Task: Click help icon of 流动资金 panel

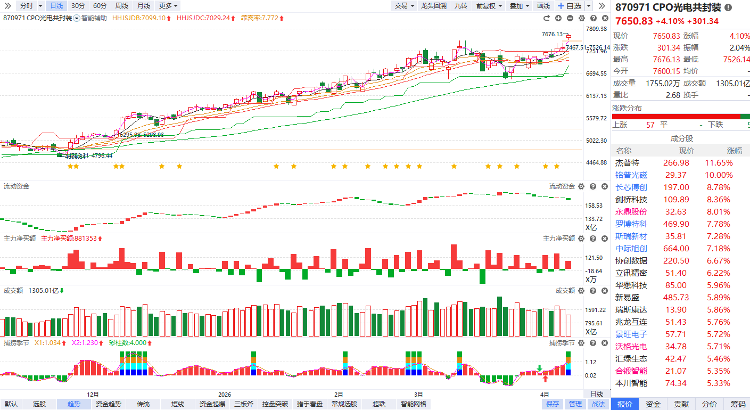Action: pos(593,186)
